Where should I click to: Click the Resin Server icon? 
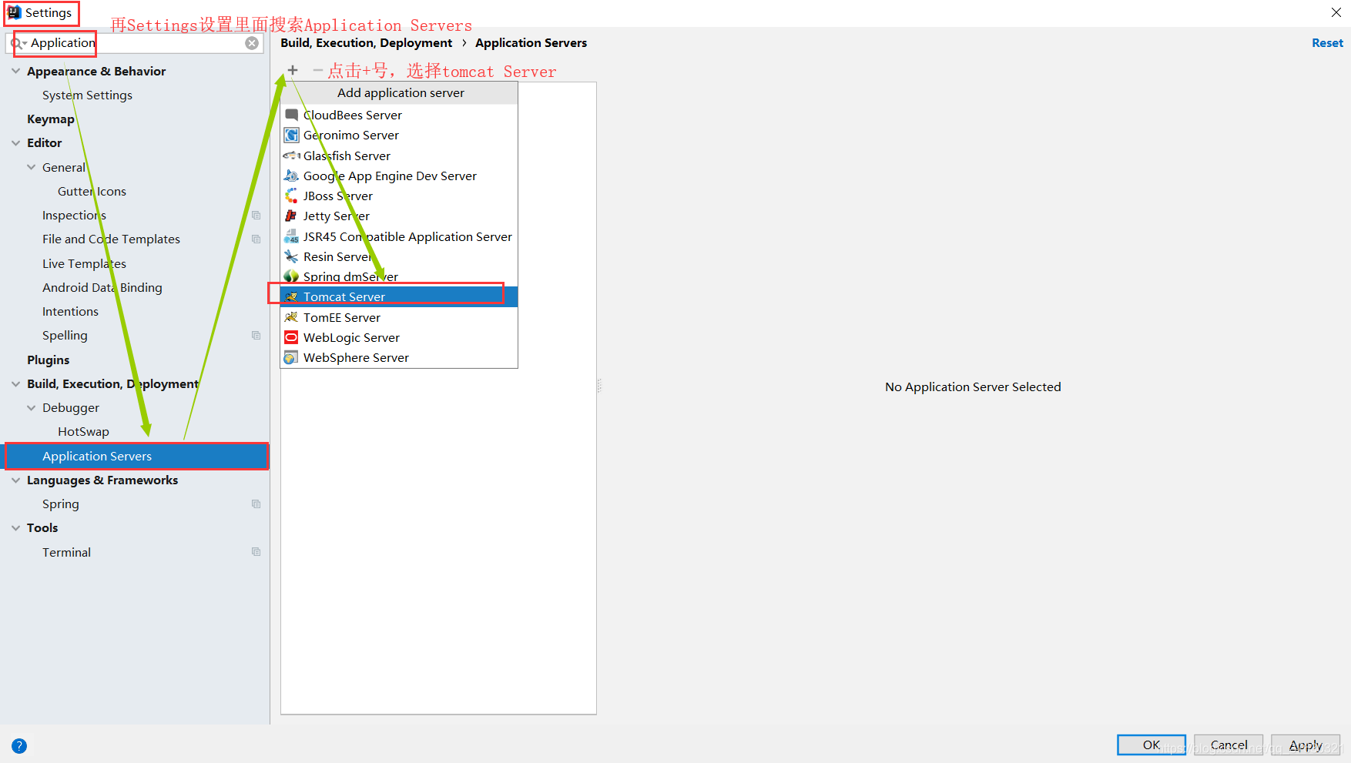(291, 256)
